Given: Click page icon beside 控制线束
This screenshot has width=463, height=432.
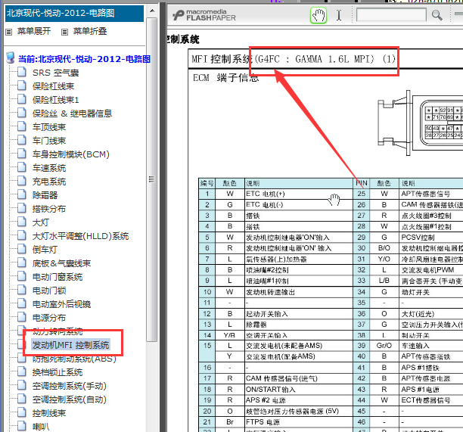Looking at the screenshot, I should coord(21,412).
